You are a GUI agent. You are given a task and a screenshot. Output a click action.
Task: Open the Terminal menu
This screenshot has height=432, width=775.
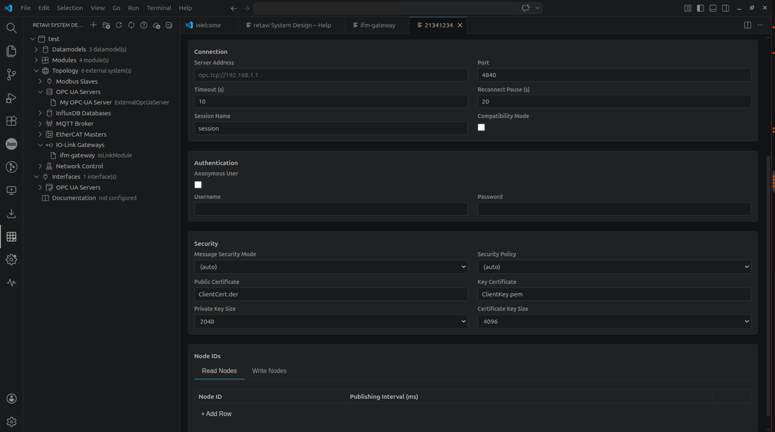[x=159, y=8]
